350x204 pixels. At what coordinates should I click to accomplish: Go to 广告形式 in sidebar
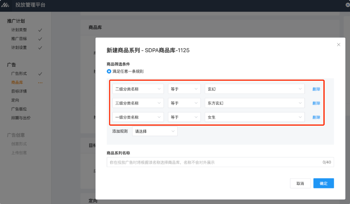(x=19, y=73)
